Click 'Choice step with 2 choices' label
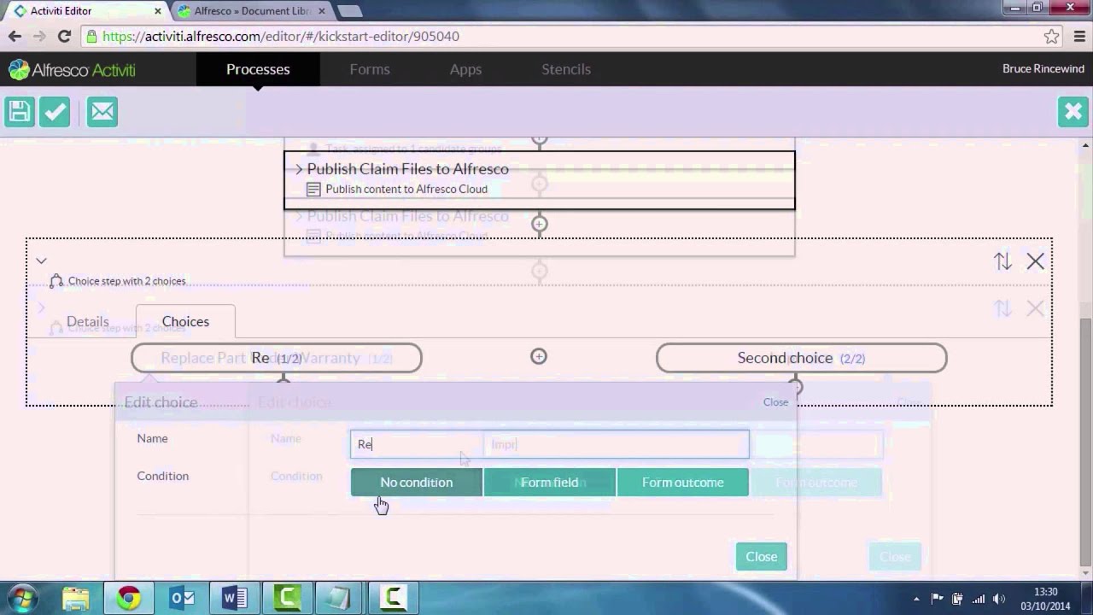This screenshot has height=615, width=1093. pyautogui.click(x=126, y=281)
